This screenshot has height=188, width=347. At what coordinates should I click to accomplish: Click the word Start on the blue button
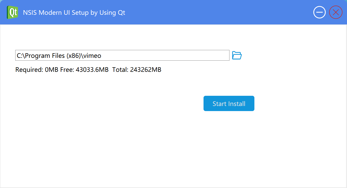click(219, 104)
